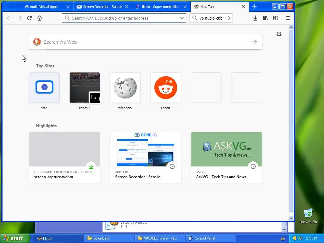Click magnifier icon in the search bar
This screenshot has height=243, width=324.
(195, 18)
